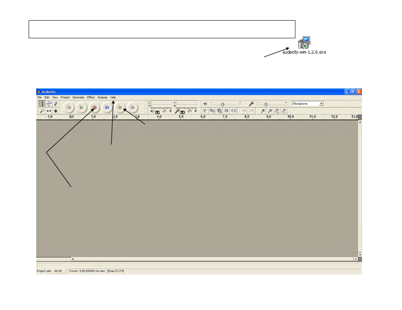The width and height of the screenshot is (402, 310).
Task: Click the Trim outside selection icon
Action: pyautogui.click(x=226, y=111)
